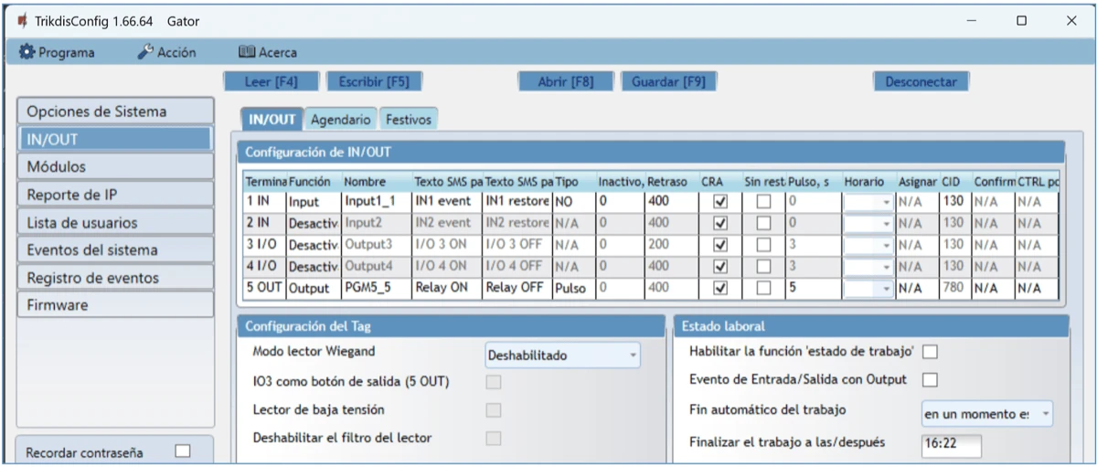Click Guardar [F9] to save configuration
The height and width of the screenshot is (467, 1097).
click(668, 81)
